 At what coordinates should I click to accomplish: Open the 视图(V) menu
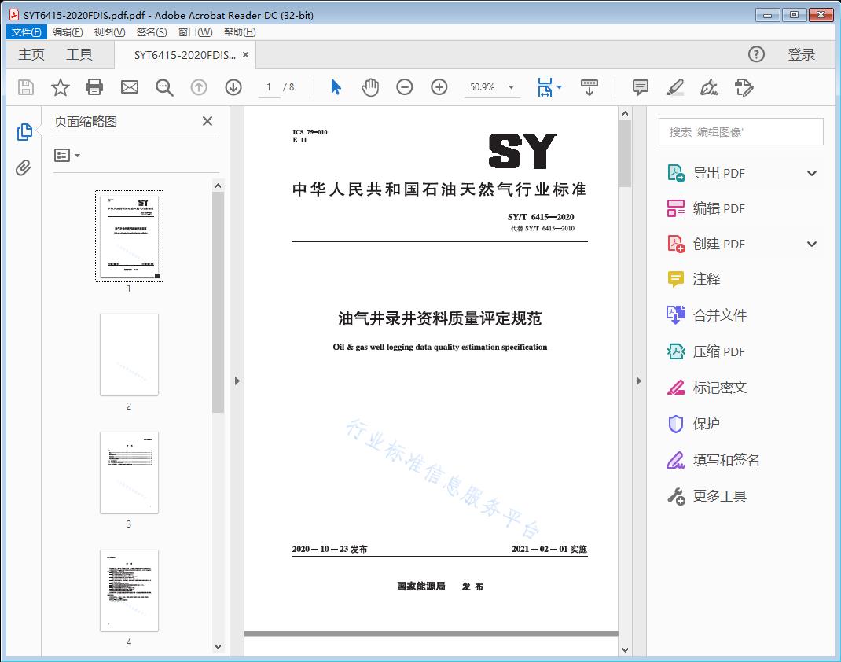(x=109, y=32)
